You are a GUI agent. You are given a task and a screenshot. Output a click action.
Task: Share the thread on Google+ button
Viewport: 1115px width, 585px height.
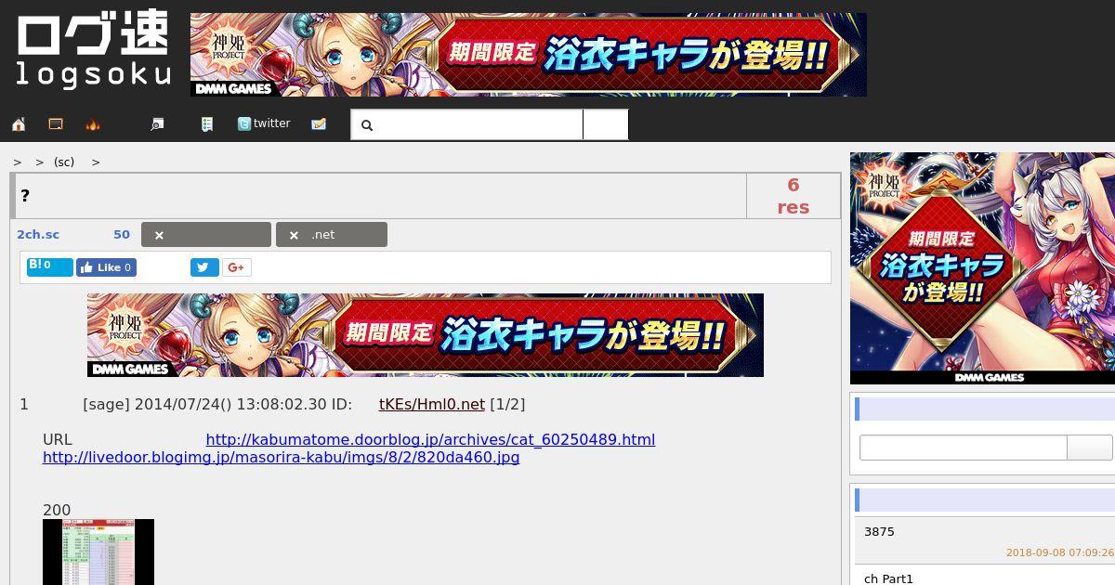coord(236,267)
